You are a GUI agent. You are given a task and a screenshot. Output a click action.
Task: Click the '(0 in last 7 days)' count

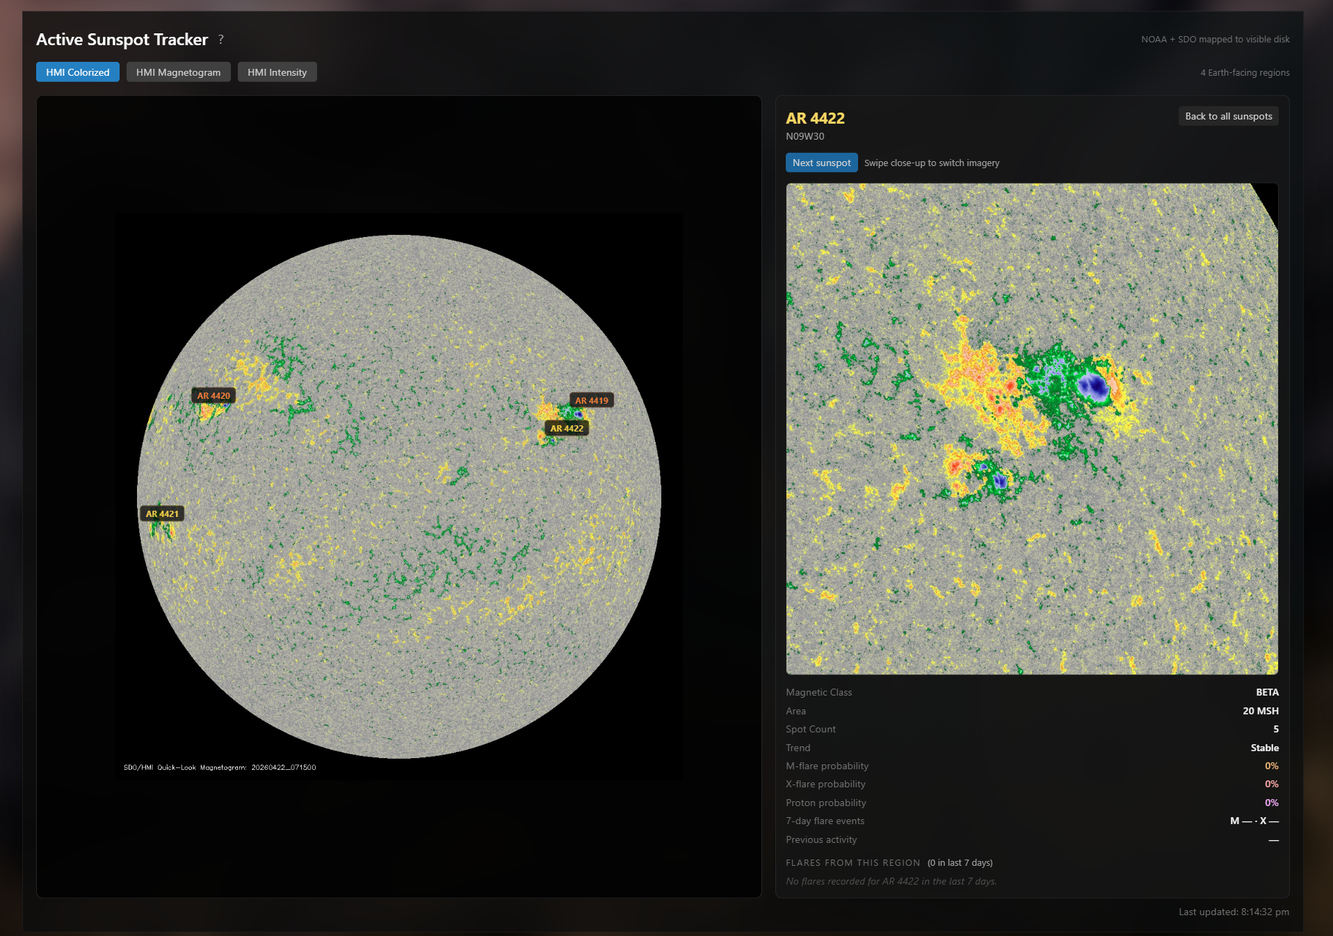[x=960, y=862]
